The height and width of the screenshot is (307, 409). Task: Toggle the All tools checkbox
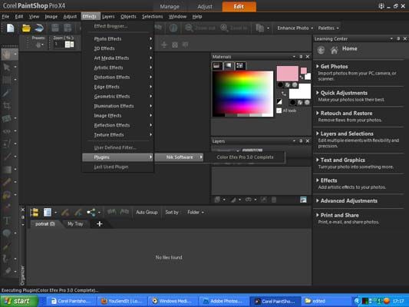tap(279, 111)
